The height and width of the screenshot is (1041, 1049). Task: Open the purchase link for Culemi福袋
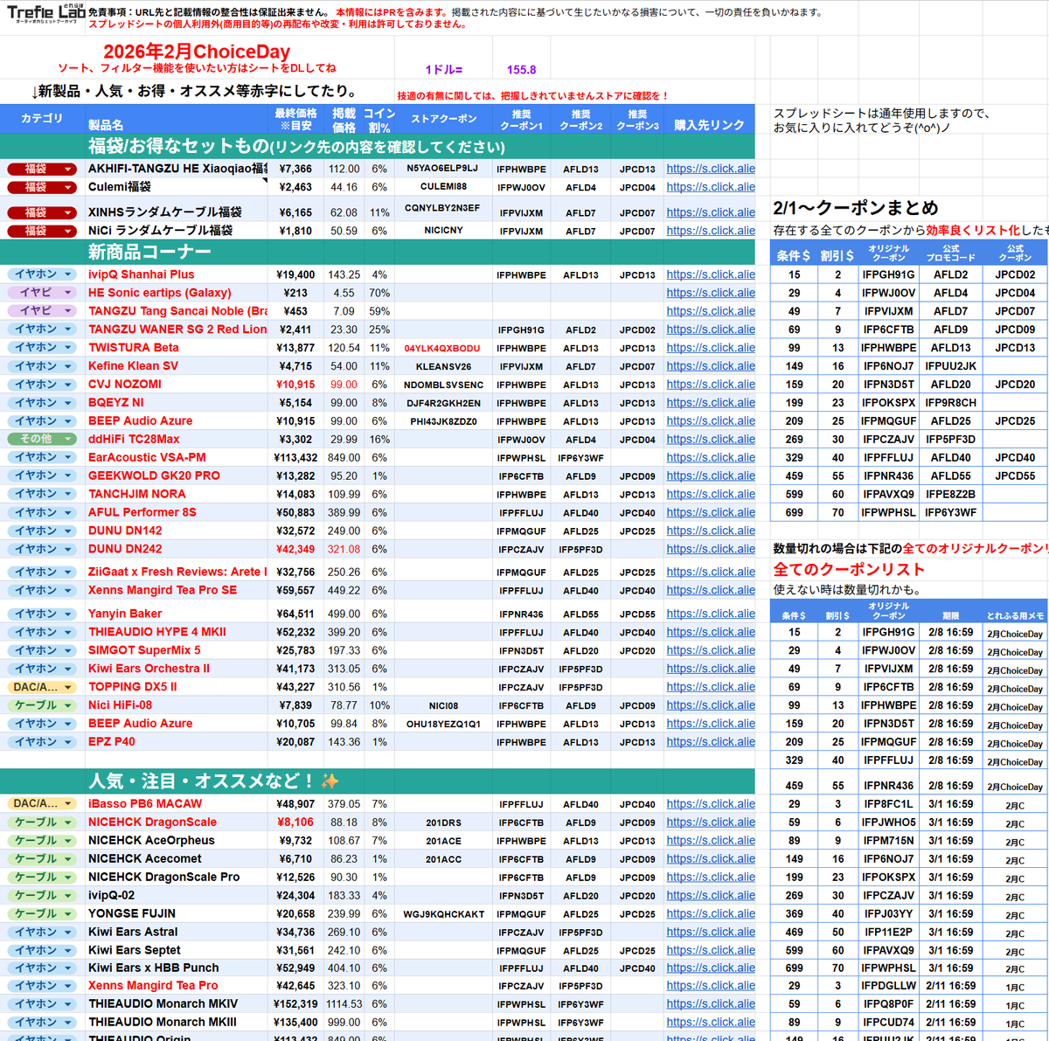pyautogui.click(x=711, y=187)
